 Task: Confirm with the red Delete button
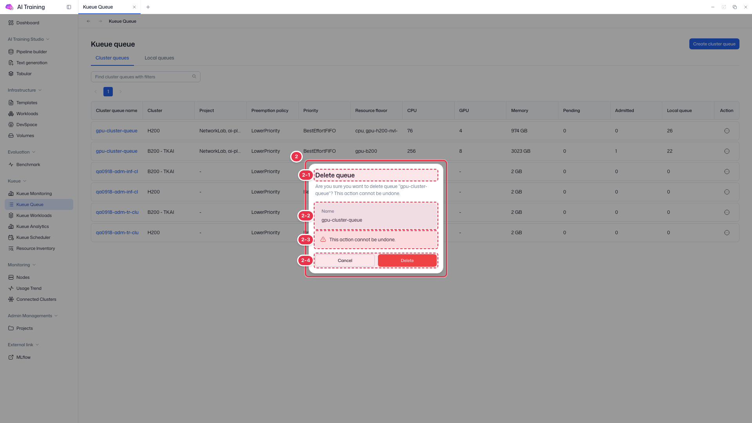407,260
